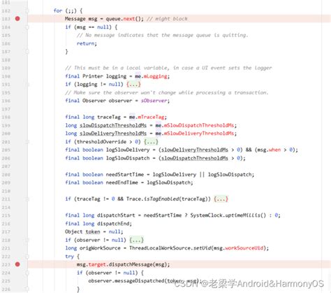Image resolution: width=331 pixels, height=293 pixels.
Task: Collapse the for loop fold marker at line 182
Action: coord(27,10)
